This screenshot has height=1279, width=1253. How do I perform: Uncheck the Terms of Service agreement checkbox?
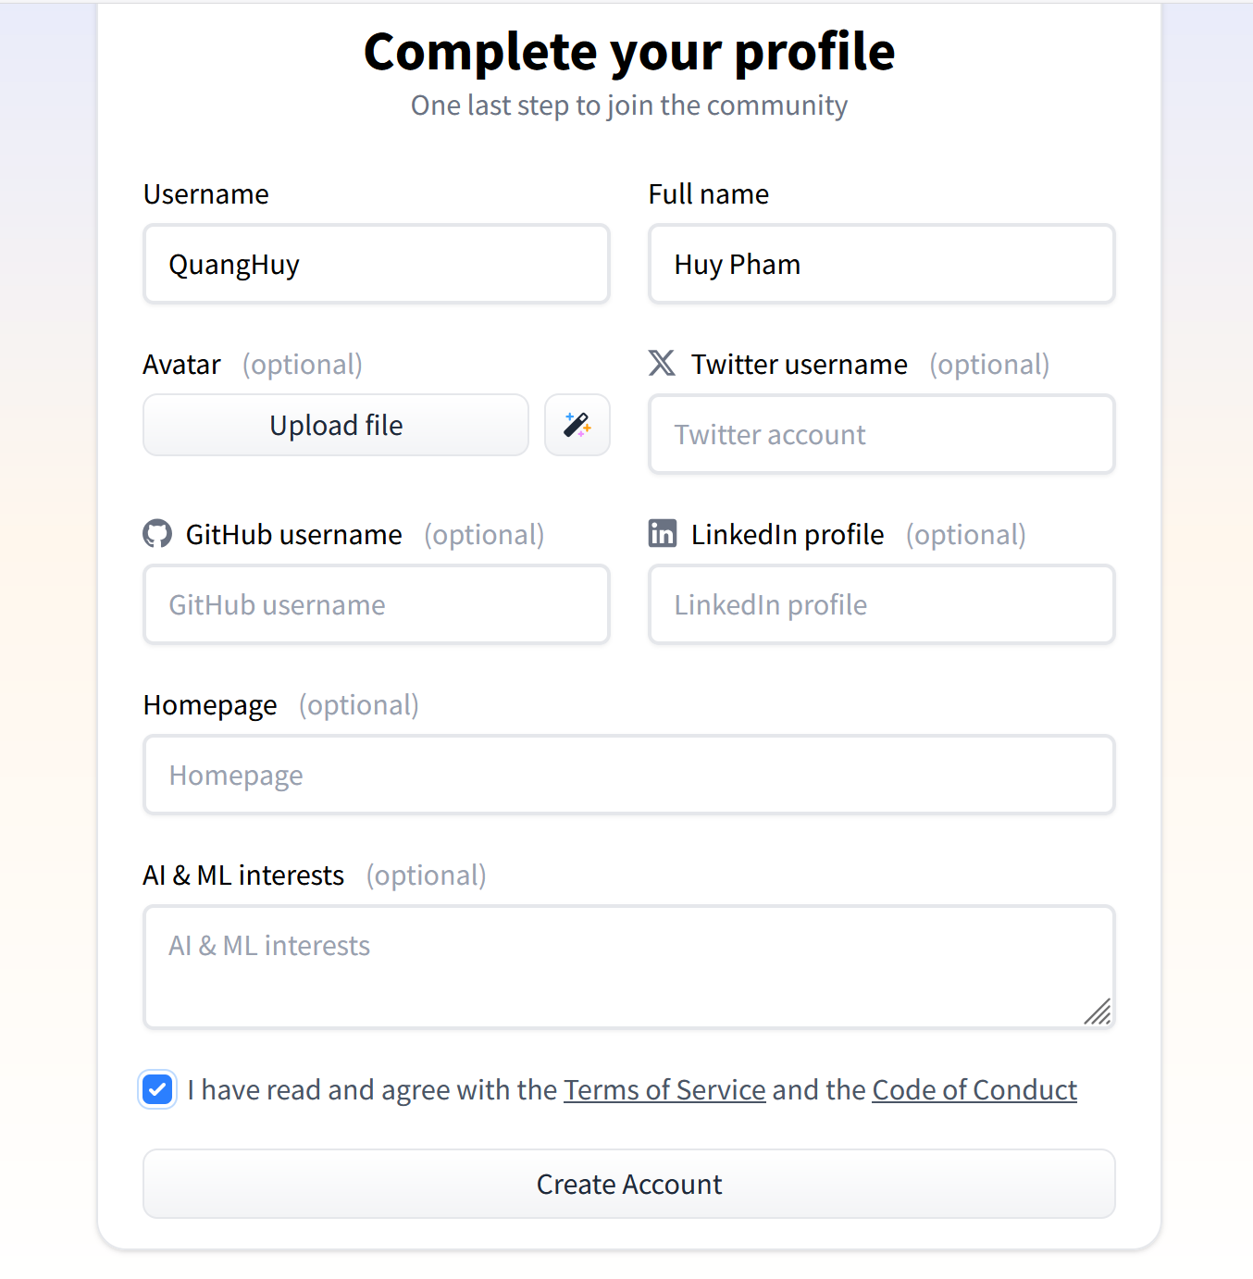(157, 1089)
